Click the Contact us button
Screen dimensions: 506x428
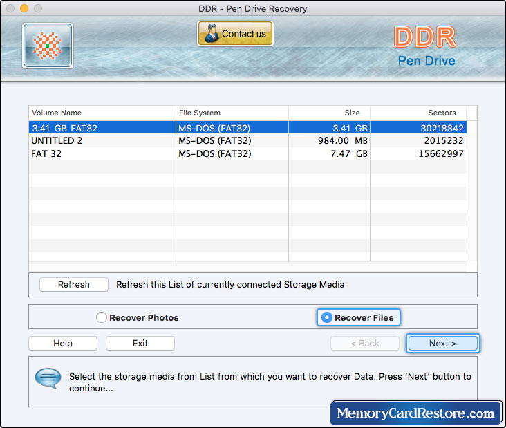point(235,34)
